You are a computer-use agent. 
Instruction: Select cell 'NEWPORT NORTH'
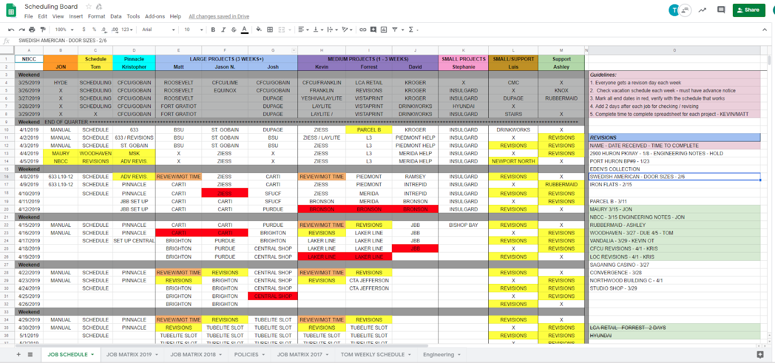click(x=513, y=161)
